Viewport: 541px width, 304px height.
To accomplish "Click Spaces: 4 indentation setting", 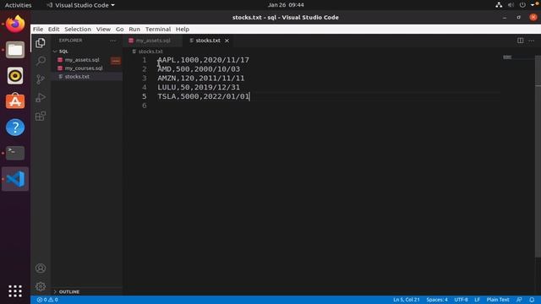I will 437,300.
